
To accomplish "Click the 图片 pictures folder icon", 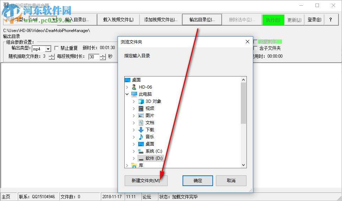I will click(x=141, y=116).
